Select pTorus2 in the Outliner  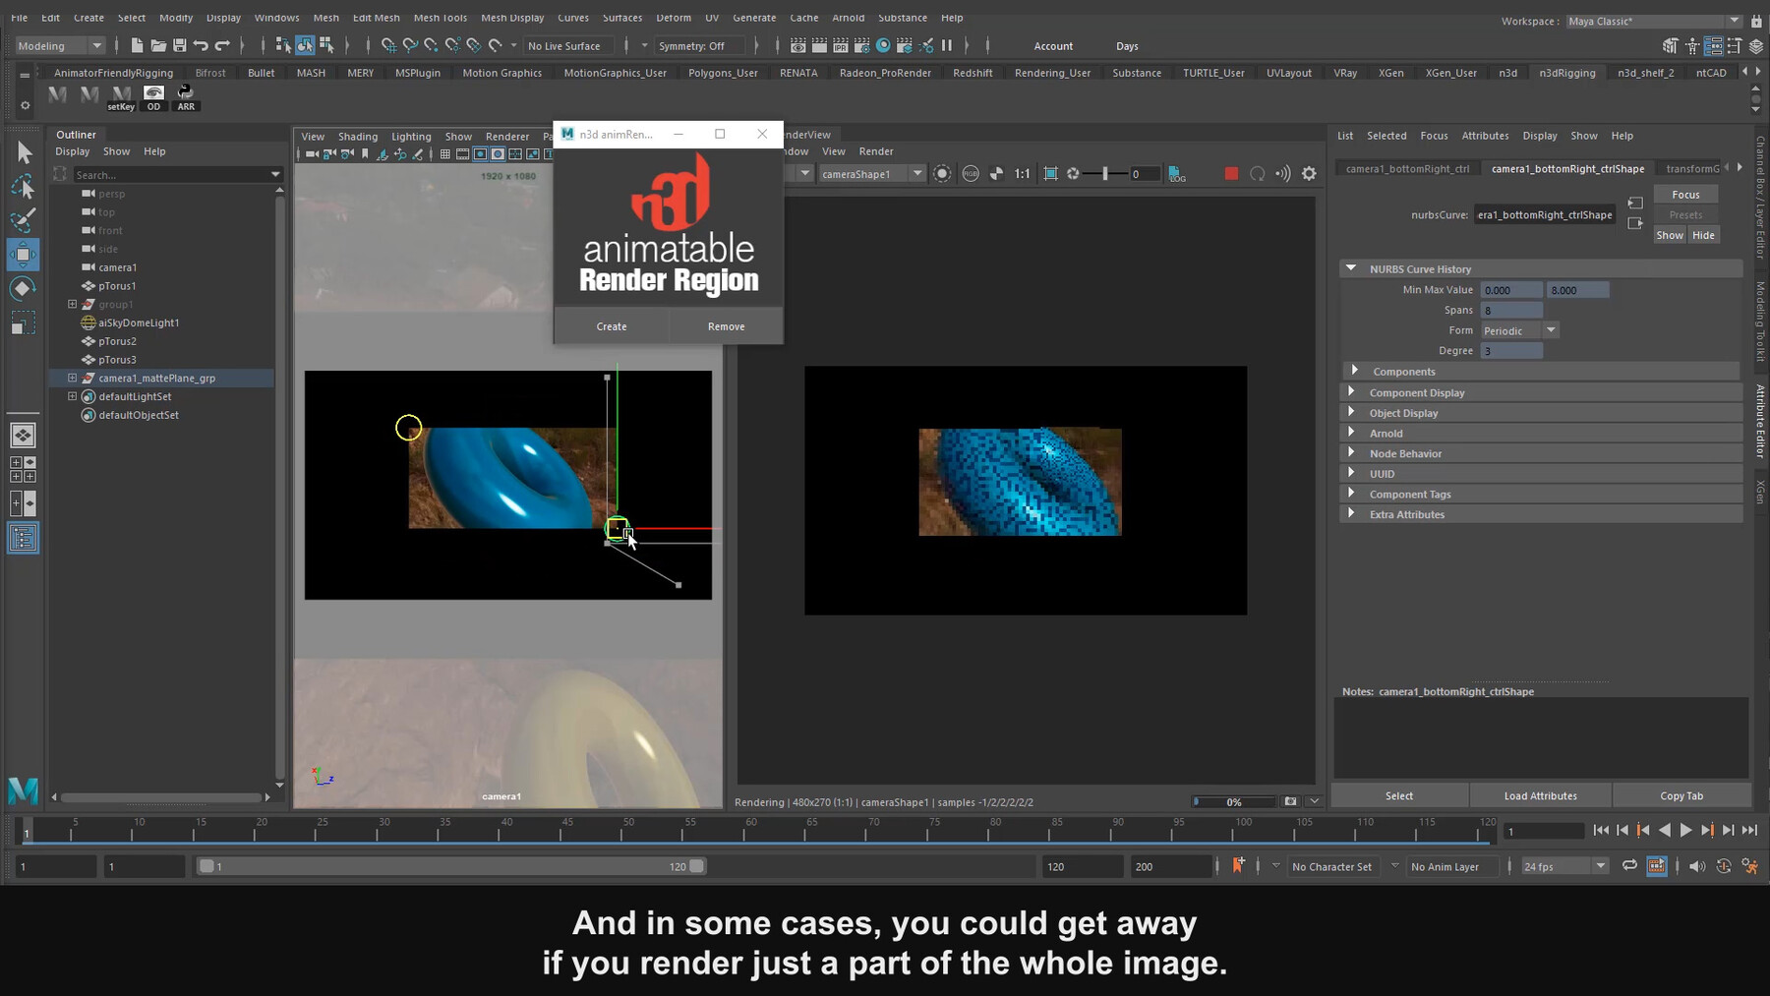[117, 341]
